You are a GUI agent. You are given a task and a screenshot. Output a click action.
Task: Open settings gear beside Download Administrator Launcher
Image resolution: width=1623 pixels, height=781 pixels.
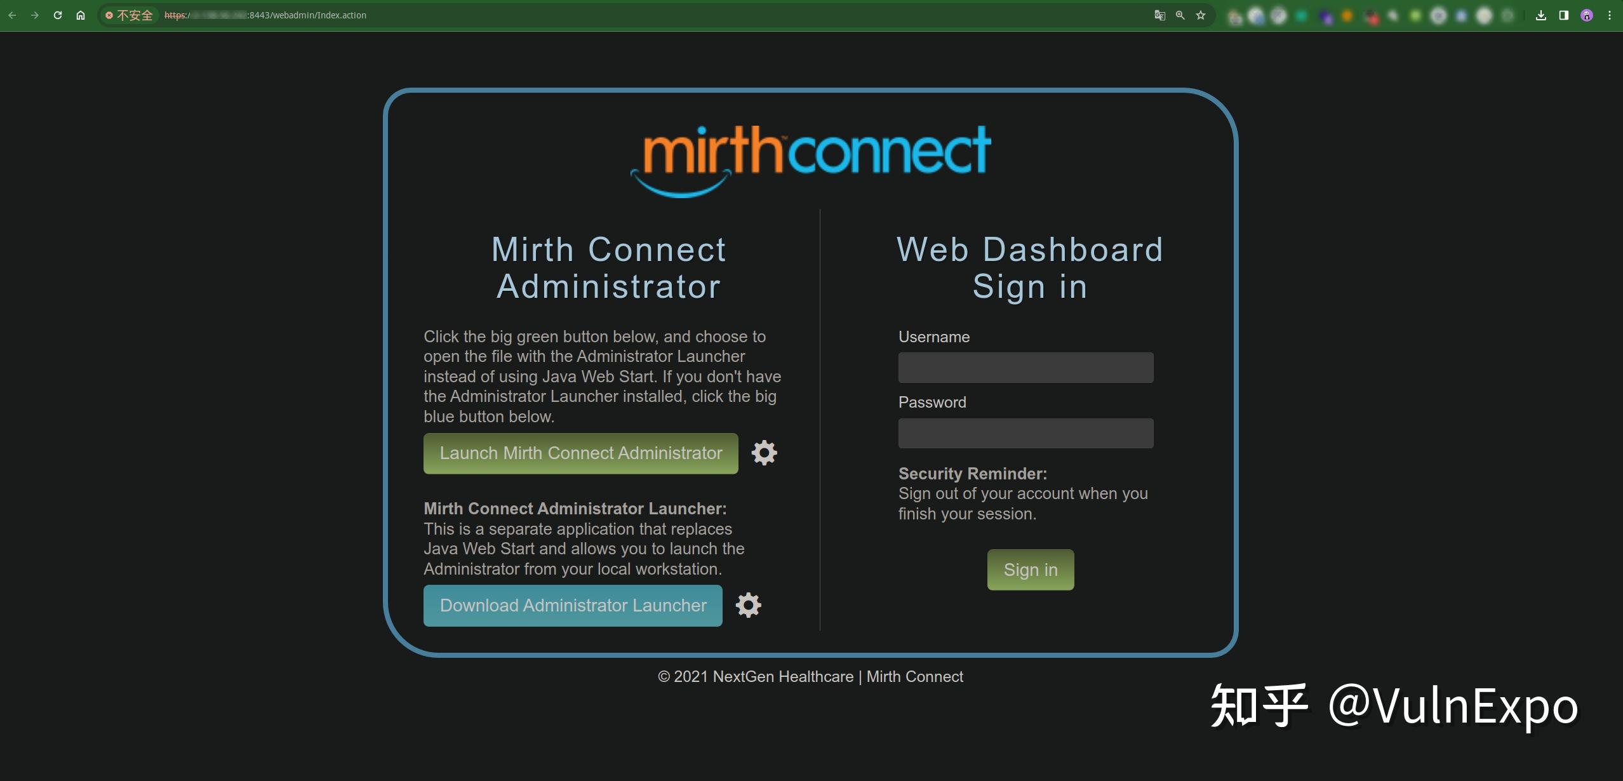click(749, 605)
